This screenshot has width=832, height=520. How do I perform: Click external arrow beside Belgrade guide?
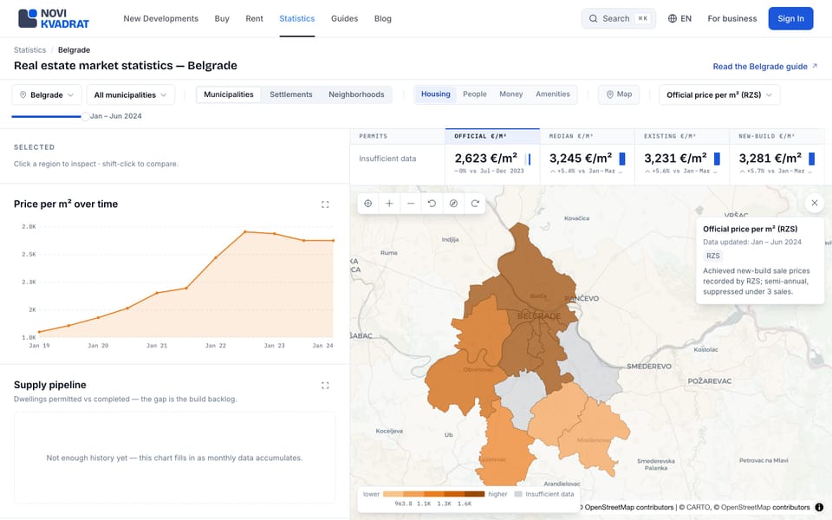pos(815,66)
